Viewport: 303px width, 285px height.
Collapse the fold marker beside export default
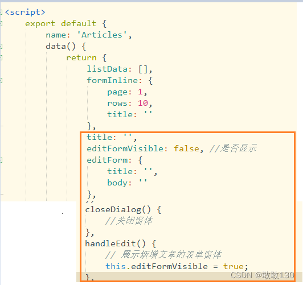pyautogui.click(x=1, y=24)
